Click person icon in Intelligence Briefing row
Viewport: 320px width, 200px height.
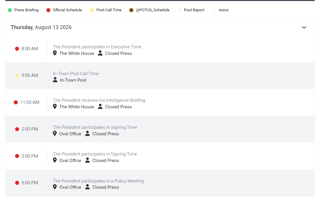(x=100, y=107)
